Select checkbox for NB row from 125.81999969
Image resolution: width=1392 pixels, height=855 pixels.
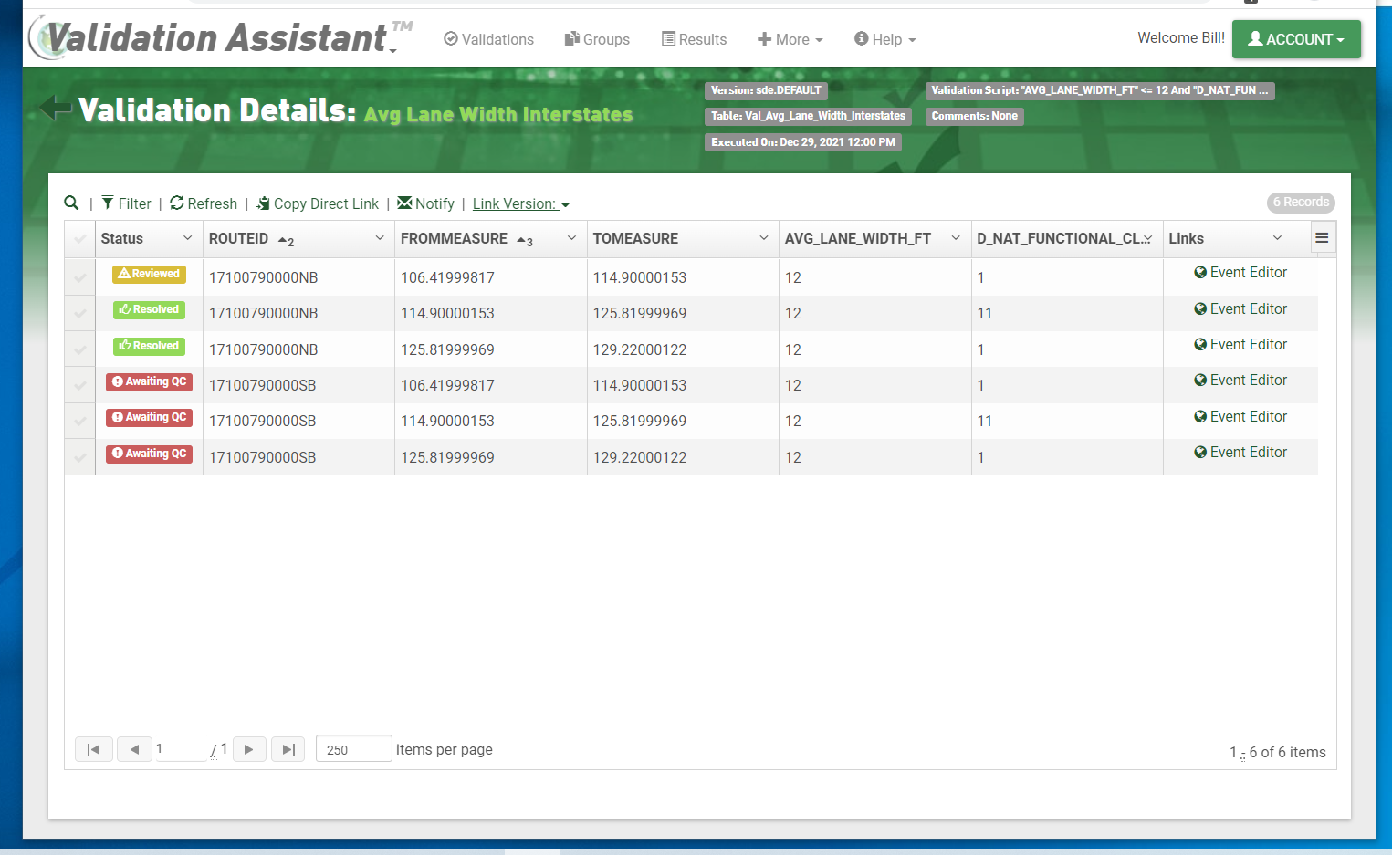pos(80,349)
